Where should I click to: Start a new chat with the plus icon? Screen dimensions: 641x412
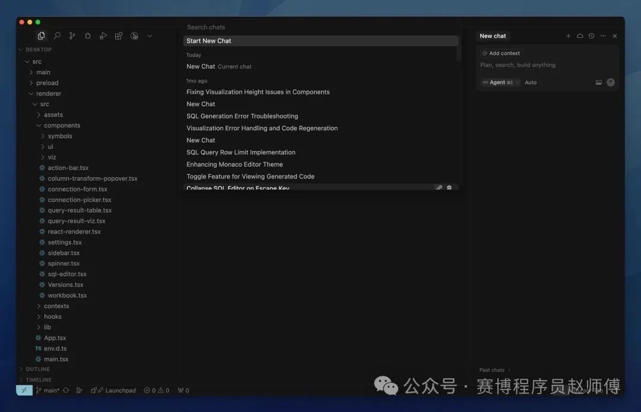(568, 36)
